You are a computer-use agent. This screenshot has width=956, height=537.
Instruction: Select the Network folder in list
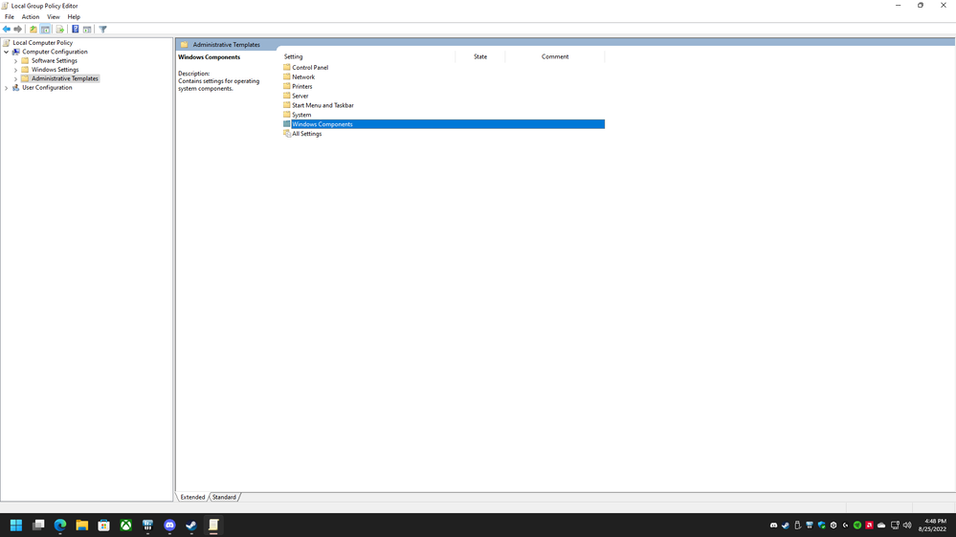(x=303, y=77)
